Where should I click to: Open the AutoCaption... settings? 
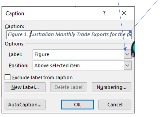pos(25,104)
